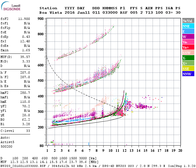Click the h`F2 label
The height and width of the screenshot is (168, 196).
pos(4,77)
